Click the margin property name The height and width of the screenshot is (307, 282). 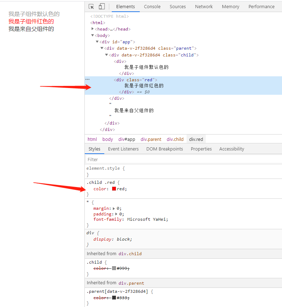(101, 208)
